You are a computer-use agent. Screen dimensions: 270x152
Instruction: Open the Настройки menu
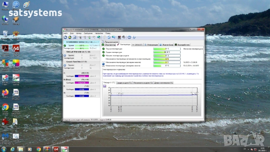tap(99, 33)
